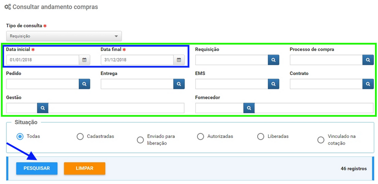Viewport: 378px width, 184px height.
Task: Click the Entrega input field
Action: pyautogui.click(x=137, y=84)
